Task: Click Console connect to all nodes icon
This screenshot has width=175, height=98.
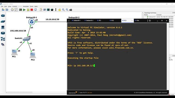Action: [x=21, y=10]
